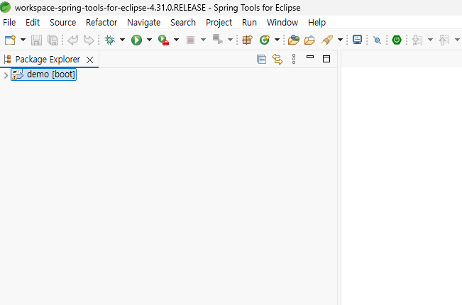This screenshot has height=305, width=462.
Task: Click the Open Type icon
Action: [293, 40]
